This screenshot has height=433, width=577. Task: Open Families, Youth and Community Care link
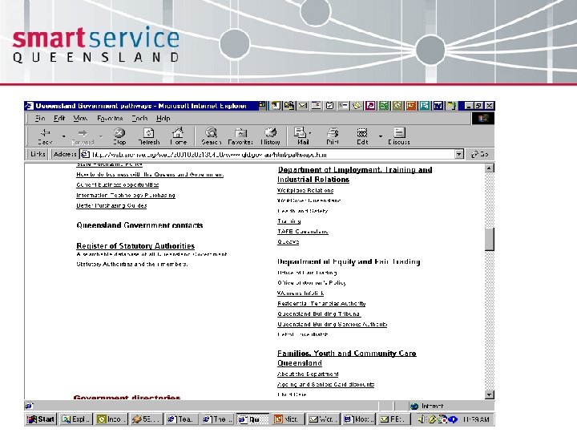pyautogui.click(x=347, y=358)
